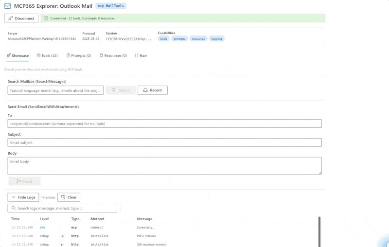
Task: Click the '14 entries' log count
Action: (48, 197)
